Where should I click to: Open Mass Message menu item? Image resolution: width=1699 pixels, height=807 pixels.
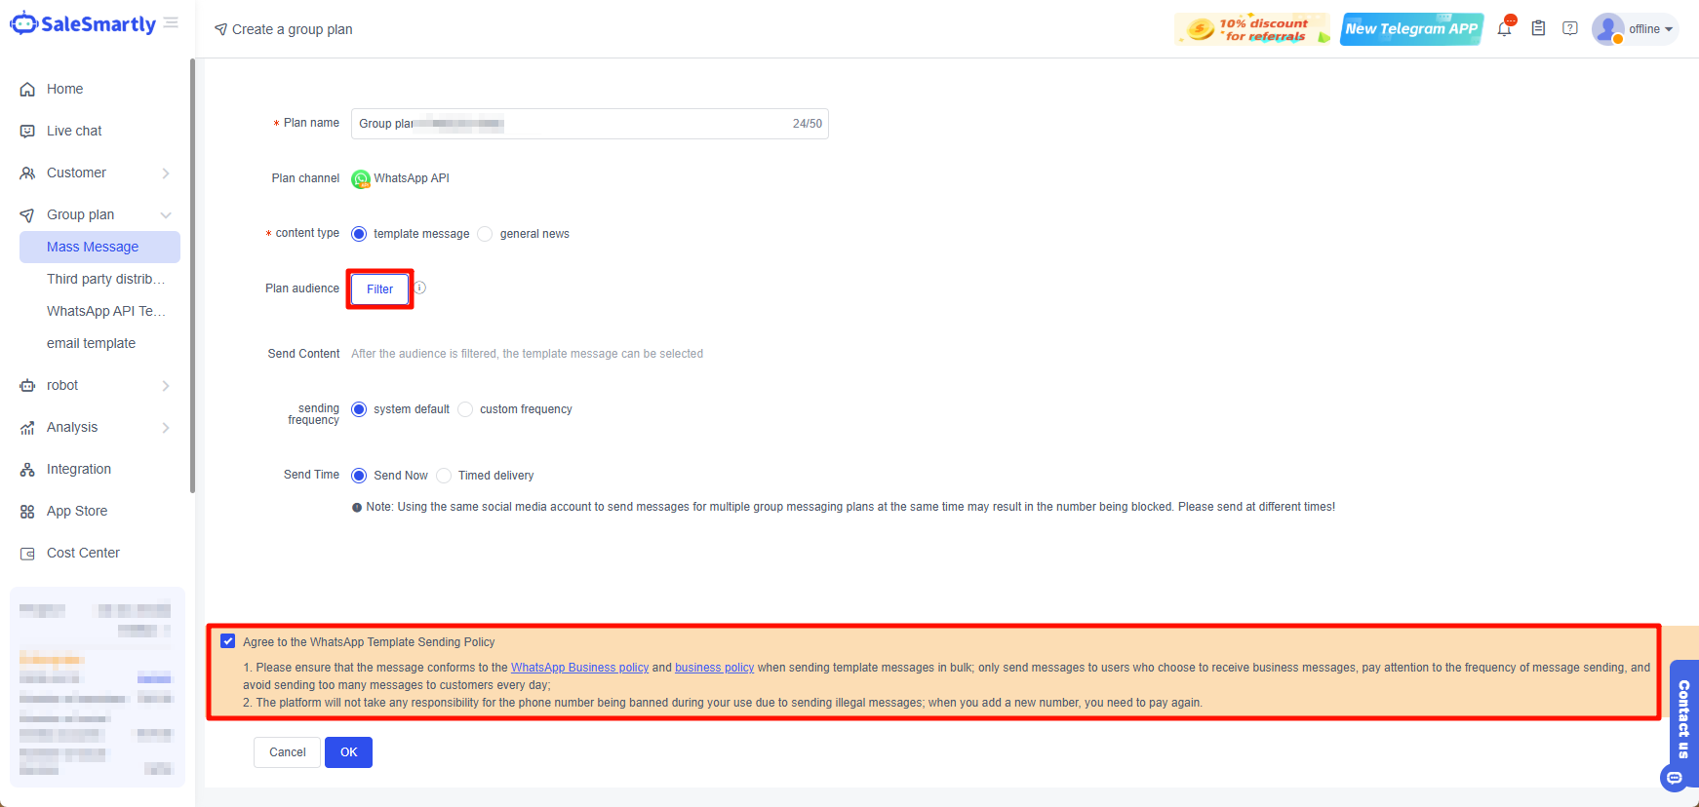tap(99, 248)
